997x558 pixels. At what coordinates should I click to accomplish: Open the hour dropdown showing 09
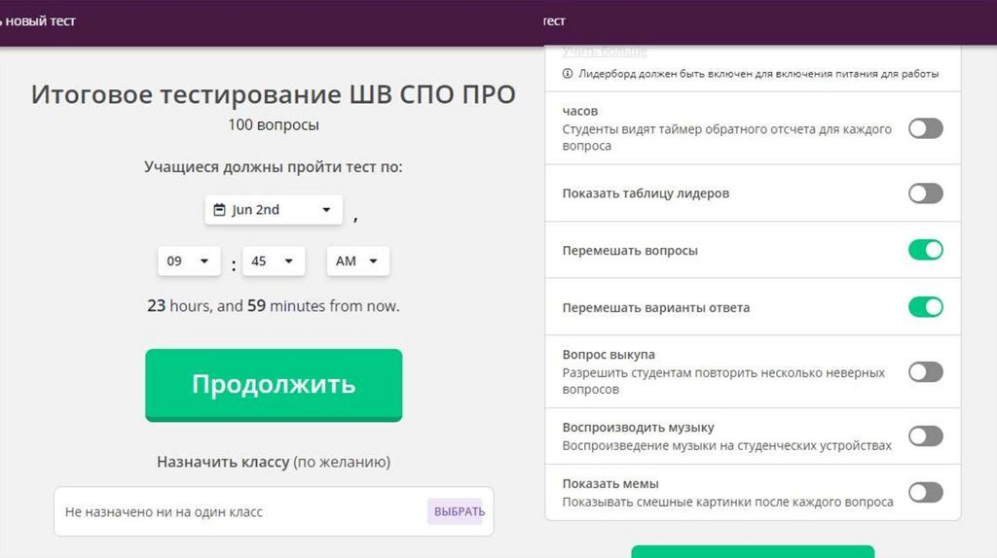[189, 261]
